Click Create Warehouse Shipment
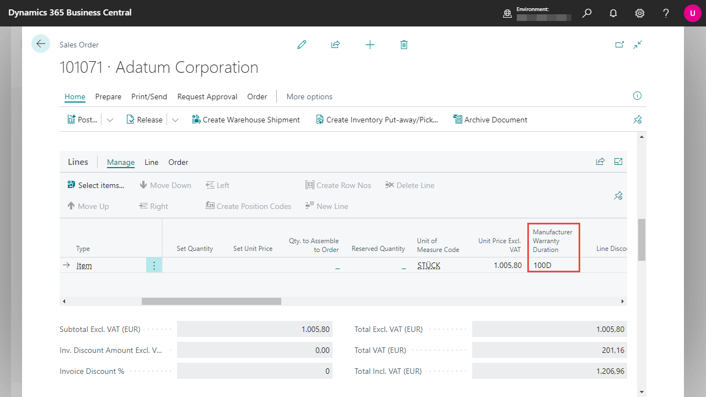This screenshot has height=397, width=706. (246, 120)
